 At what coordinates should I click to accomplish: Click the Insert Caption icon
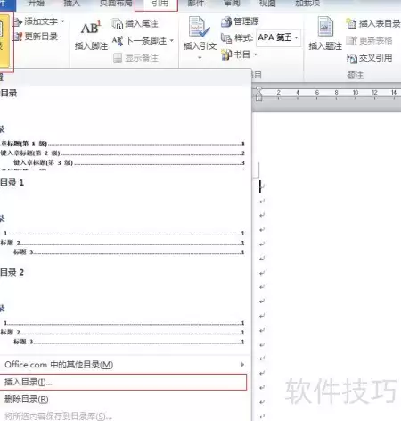pos(325,27)
